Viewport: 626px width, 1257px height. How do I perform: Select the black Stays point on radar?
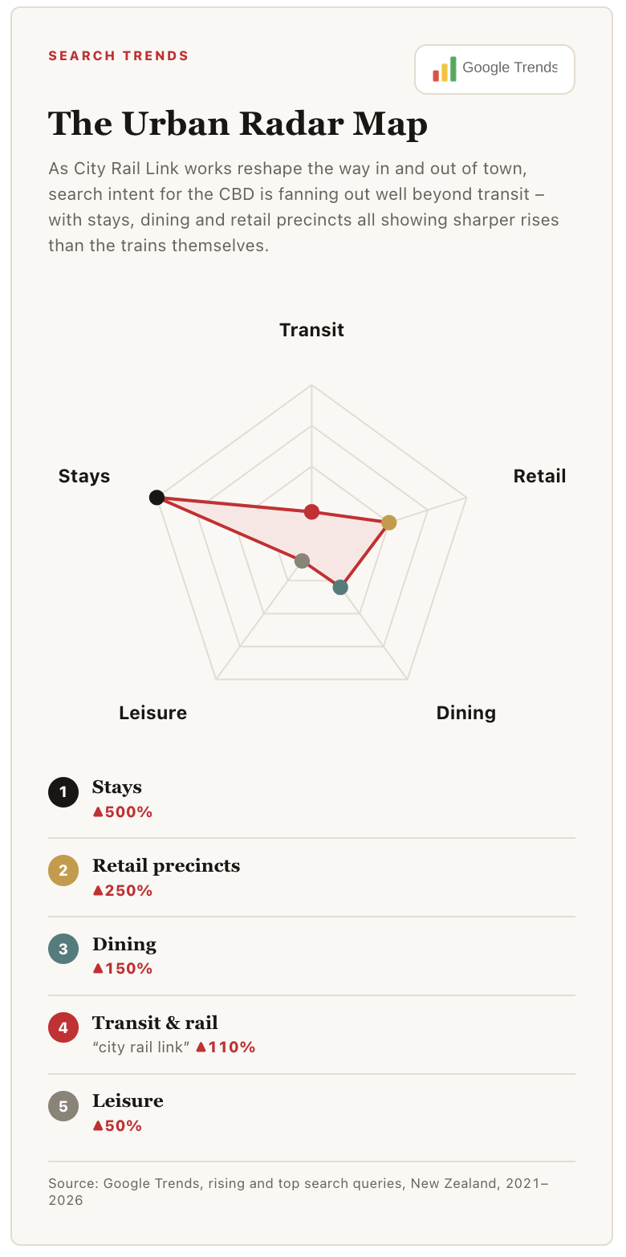pyautogui.click(x=157, y=498)
